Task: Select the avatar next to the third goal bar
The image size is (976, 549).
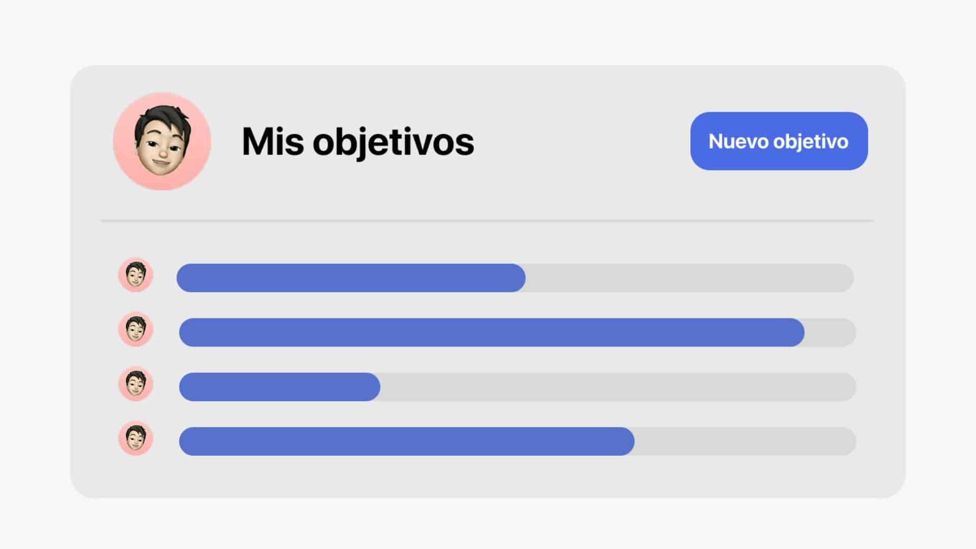Action: pos(136,384)
